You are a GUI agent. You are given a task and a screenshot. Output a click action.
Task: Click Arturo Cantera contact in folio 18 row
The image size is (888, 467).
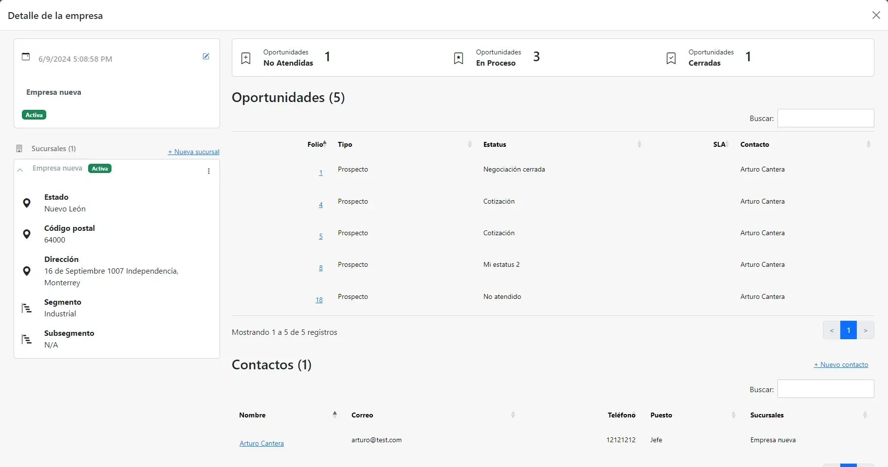762,296
